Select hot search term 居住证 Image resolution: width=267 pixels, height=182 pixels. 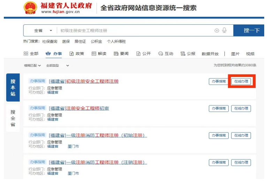(x=80, y=41)
